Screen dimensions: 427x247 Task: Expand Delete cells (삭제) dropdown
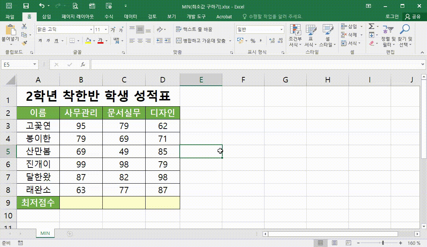click(x=362, y=35)
